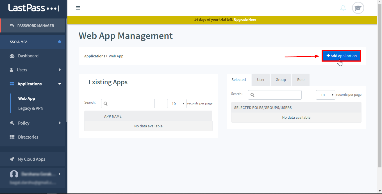Collapse the Applications sidebar section

click(x=60, y=84)
